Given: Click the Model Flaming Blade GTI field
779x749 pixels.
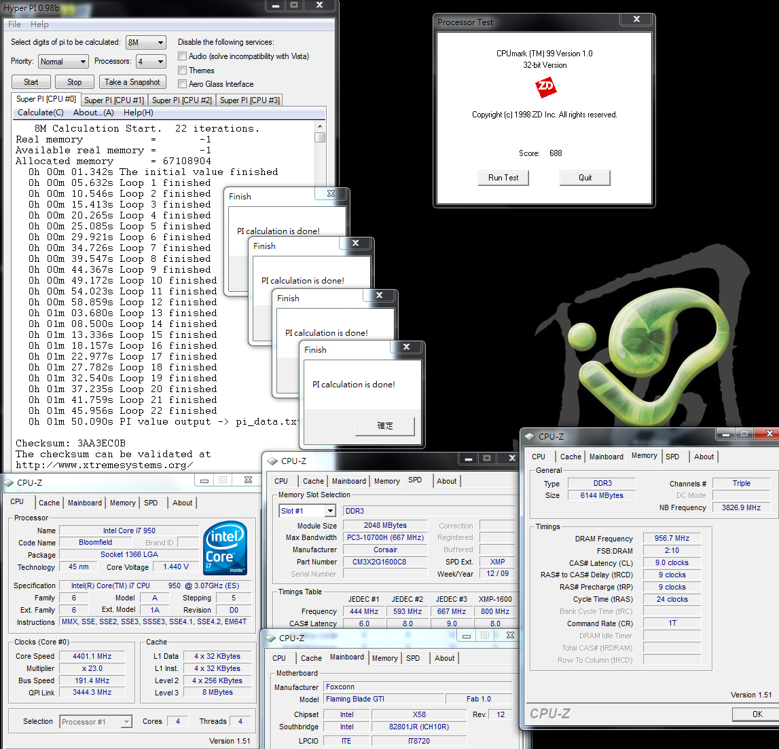Looking at the screenshot, I should click(384, 699).
